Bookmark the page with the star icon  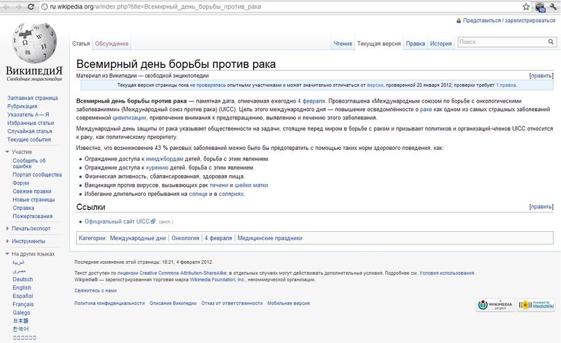coord(526,6)
